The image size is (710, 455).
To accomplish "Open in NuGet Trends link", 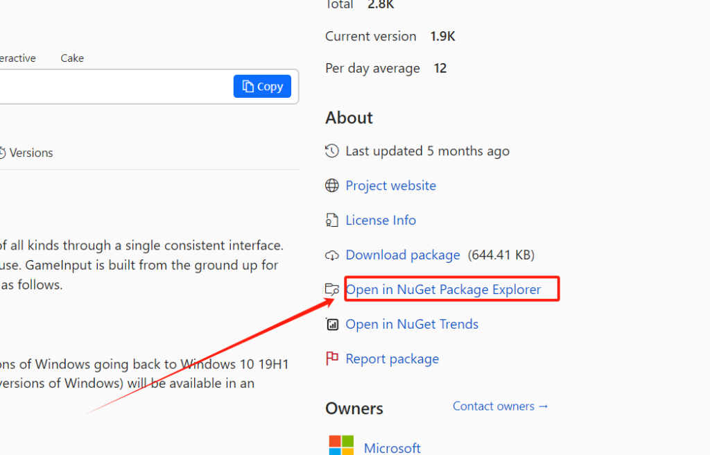I will pyautogui.click(x=412, y=324).
